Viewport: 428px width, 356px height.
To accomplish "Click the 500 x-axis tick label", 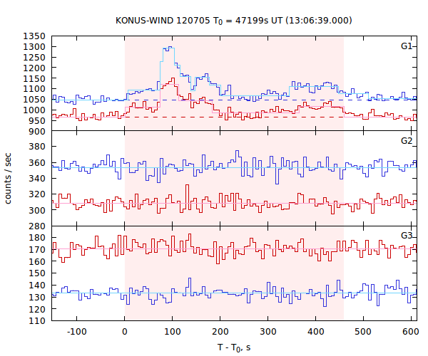I will tap(363, 332).
